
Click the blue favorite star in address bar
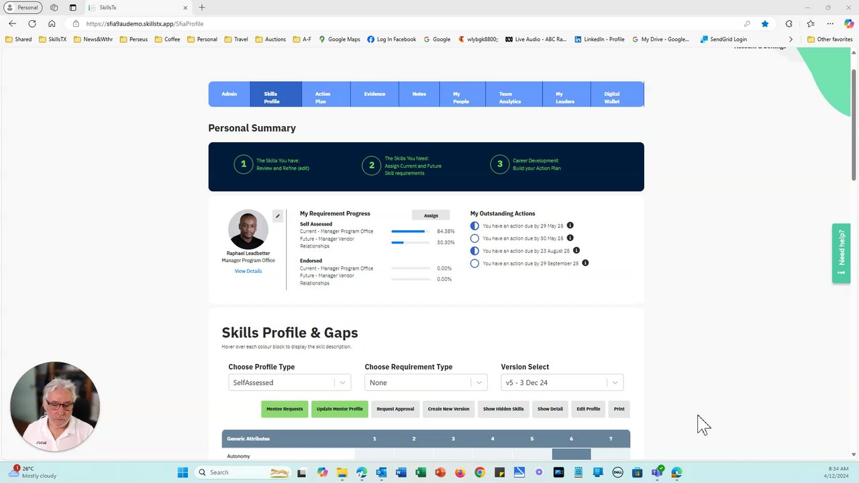pos(765,23)
